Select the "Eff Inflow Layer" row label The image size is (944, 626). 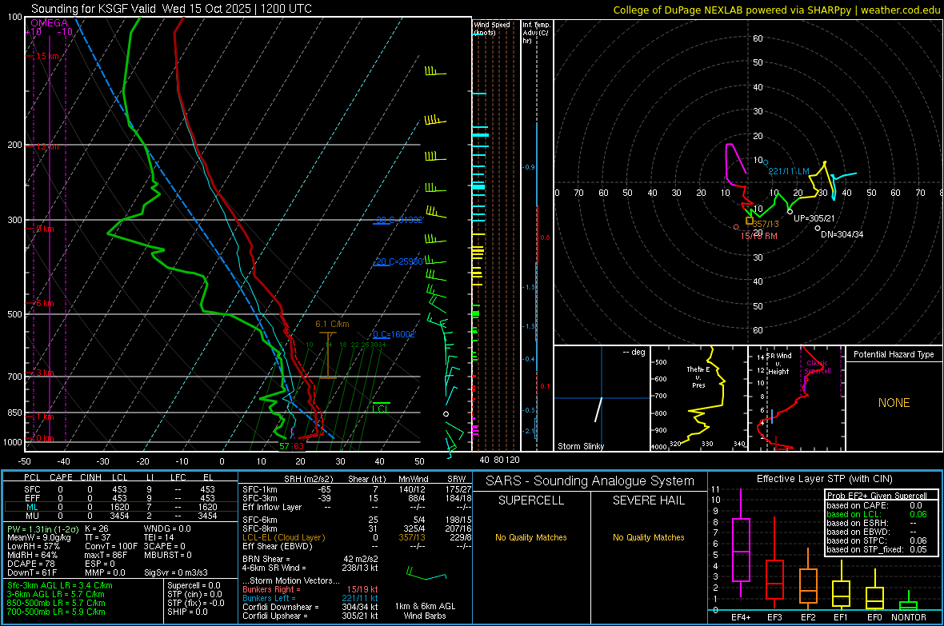[271, 507]
